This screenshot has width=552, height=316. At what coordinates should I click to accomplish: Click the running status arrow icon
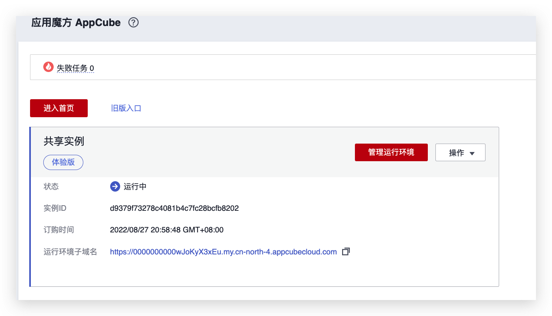115,186
